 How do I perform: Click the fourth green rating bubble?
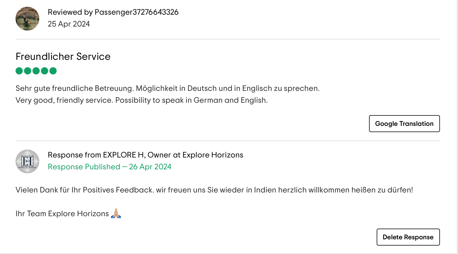click(x=45, y=71)
